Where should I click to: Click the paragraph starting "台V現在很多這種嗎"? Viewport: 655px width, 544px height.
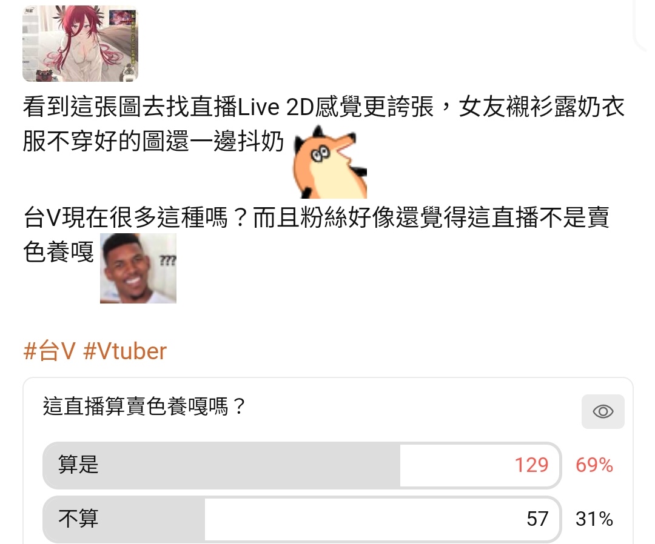(x=316, y=234)
